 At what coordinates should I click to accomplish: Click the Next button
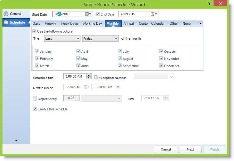(x=190, y=149)
